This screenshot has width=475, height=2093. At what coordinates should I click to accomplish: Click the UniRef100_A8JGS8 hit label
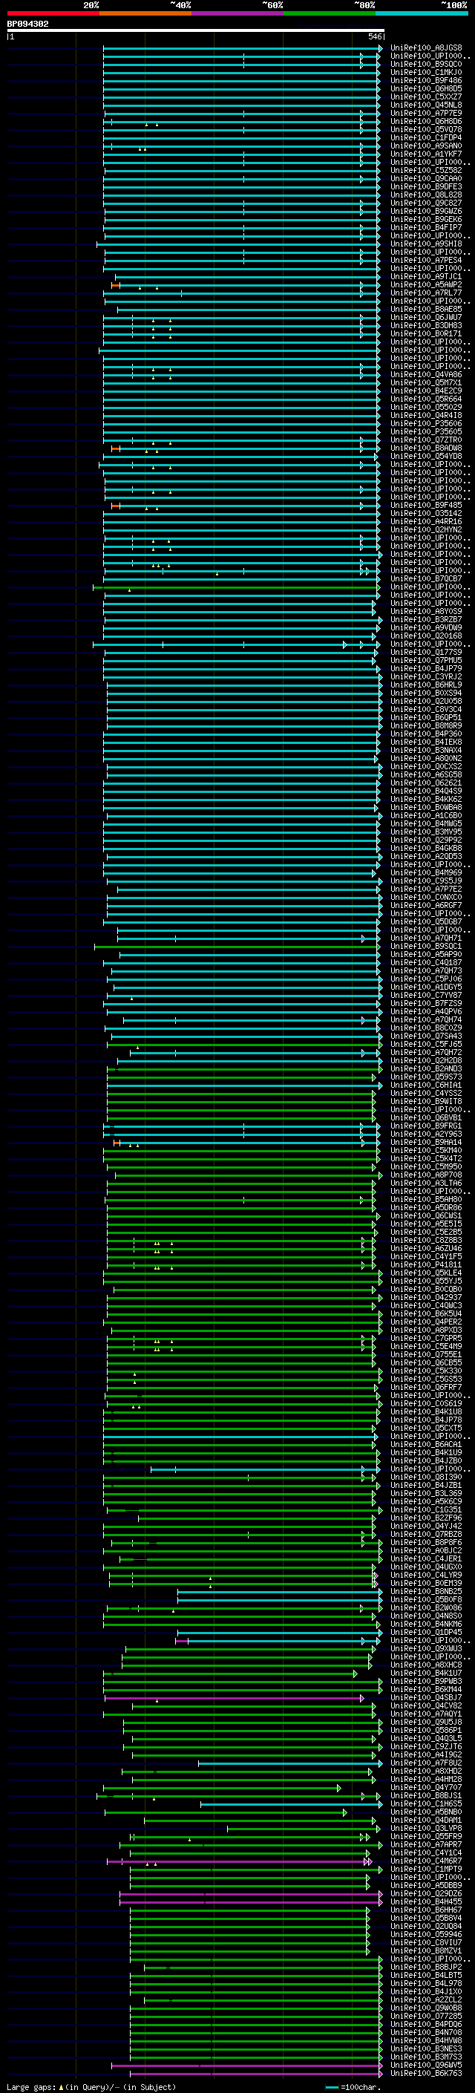coord(426,48)
